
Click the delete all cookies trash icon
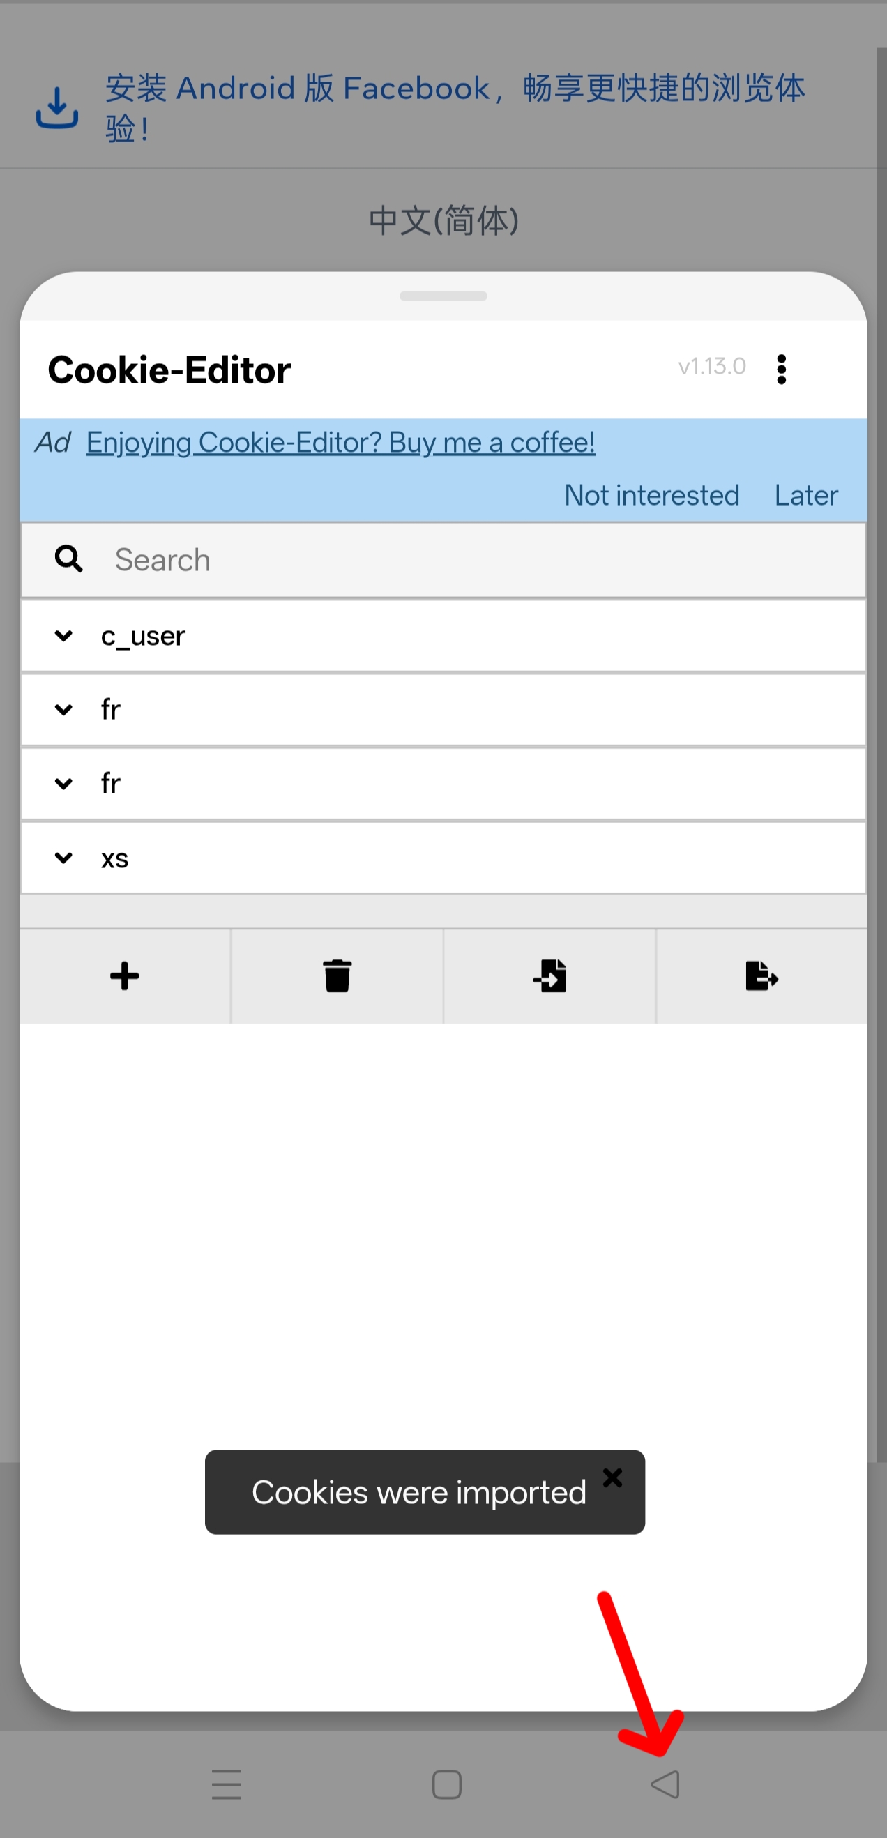pos(337,976)
